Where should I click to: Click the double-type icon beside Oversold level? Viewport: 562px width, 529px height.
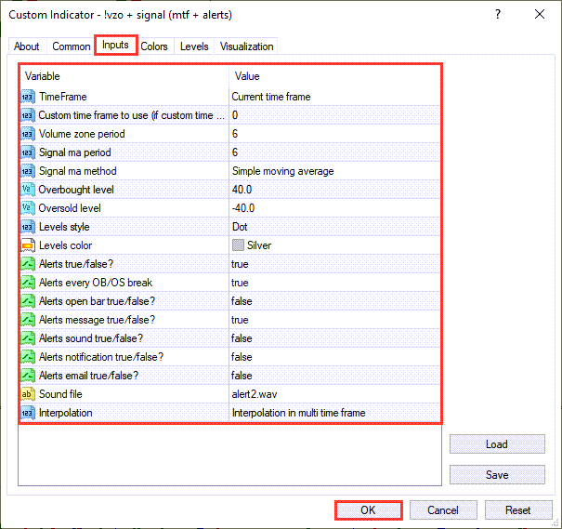pyautogui.click(x=28, y=208)
